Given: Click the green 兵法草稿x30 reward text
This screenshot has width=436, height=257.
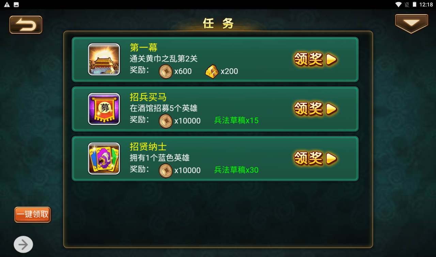Looking at the screenshot, I should pyautogui.click(x=236, y=170).
